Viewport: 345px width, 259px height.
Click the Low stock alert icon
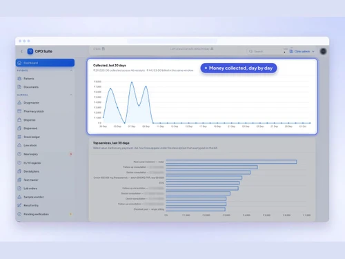[x=19, y=145]
